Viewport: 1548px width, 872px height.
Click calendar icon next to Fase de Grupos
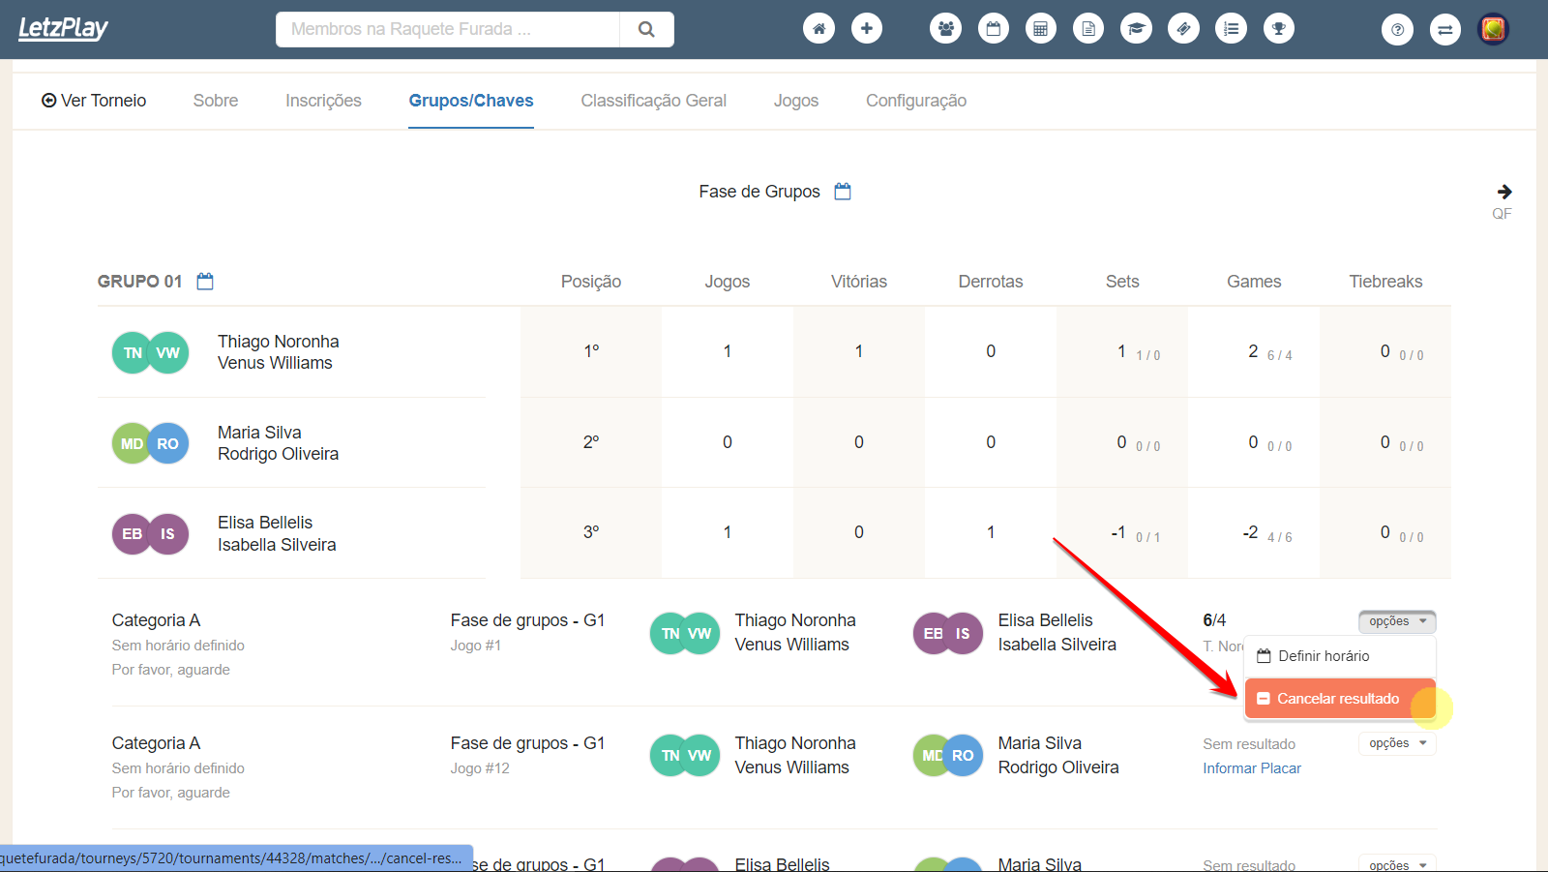[843, 192]
